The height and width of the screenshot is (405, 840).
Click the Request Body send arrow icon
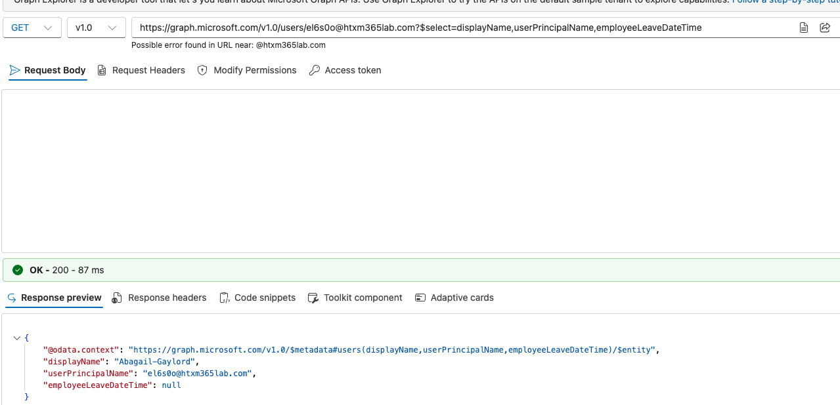point(15,70)
